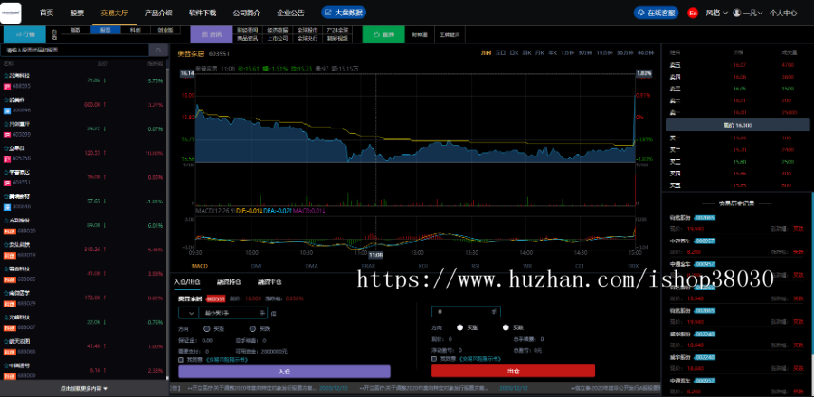
Task: Star the stock with code 688007
Action: (6, 317)
